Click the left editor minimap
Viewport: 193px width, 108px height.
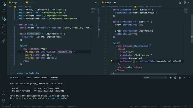(x=94, y=10)
